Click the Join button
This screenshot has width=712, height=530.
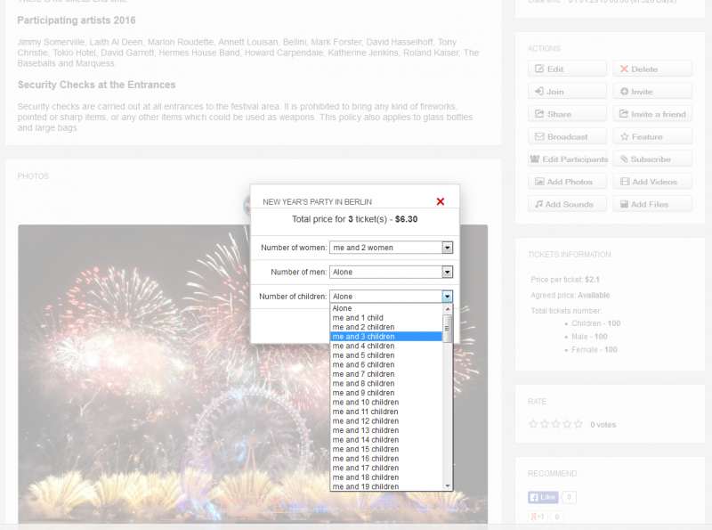[x=567, y=92]
